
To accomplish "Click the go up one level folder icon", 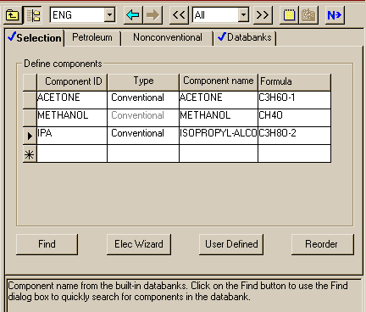I will tap(13, 15).
